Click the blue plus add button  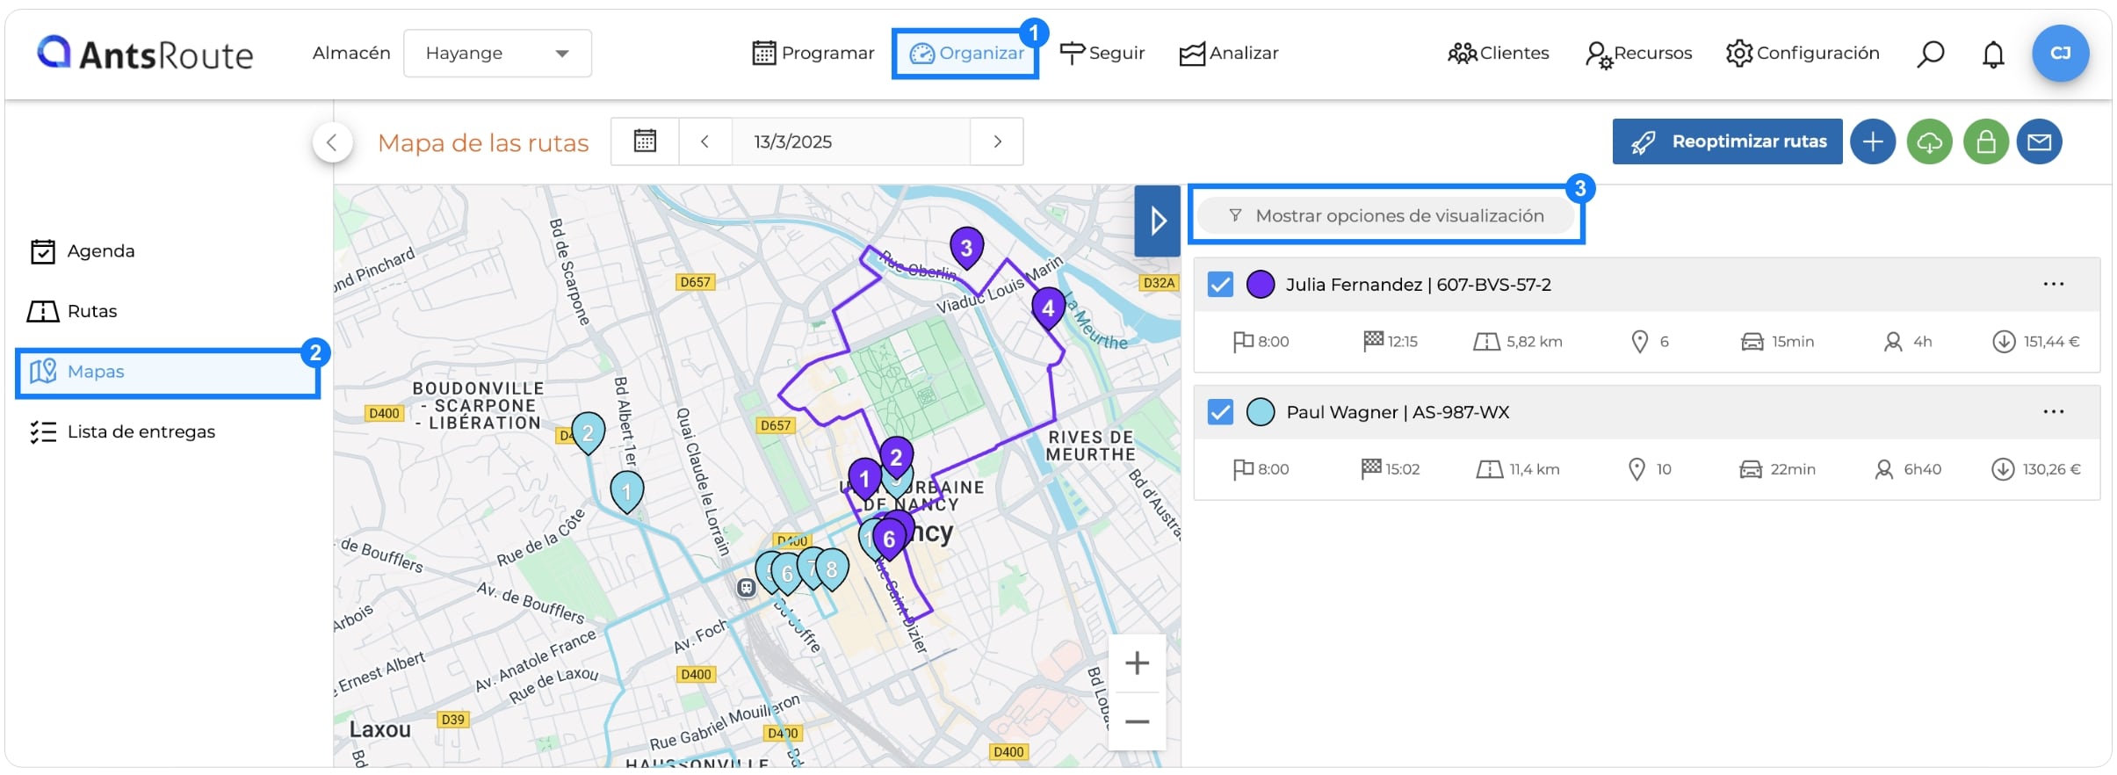click(x=1873, y=141)
